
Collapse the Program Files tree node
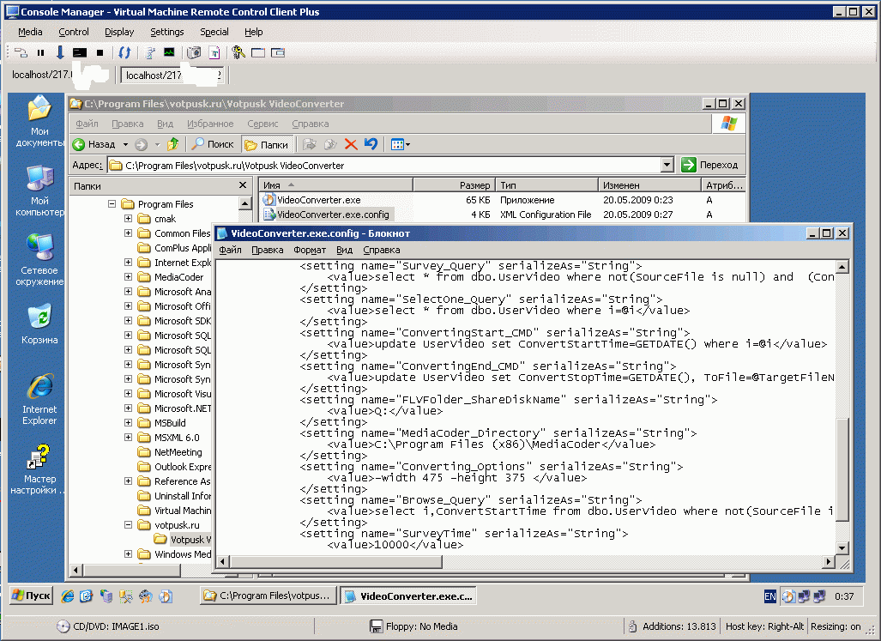click(x=112, y=204)
